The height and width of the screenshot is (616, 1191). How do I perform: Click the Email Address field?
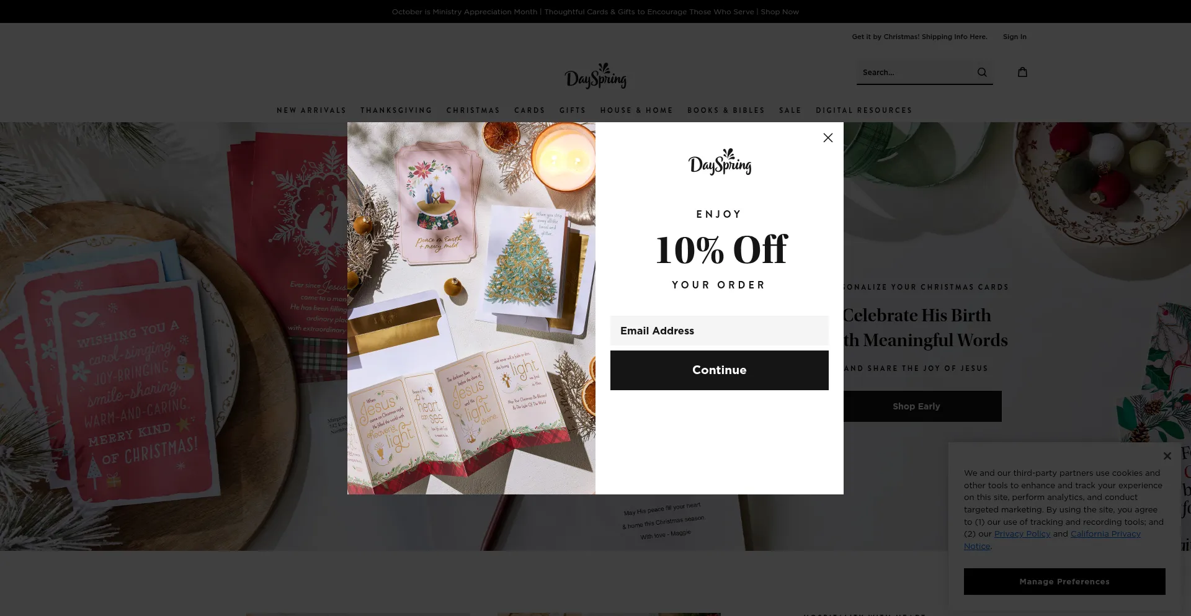coord(720,331)
